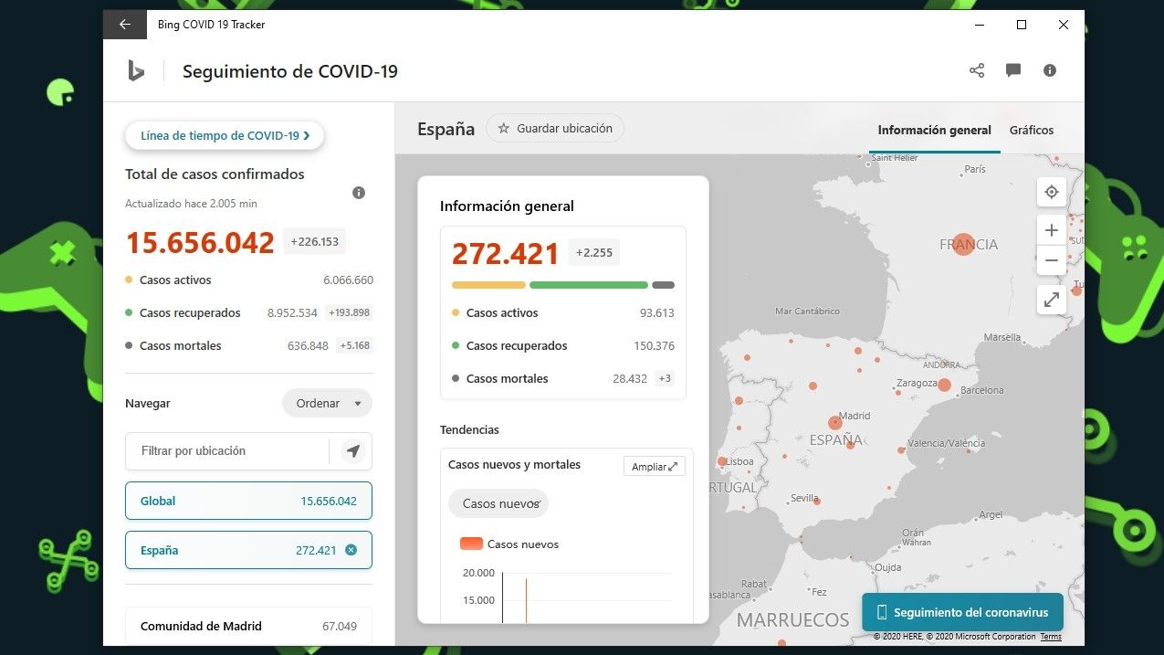Open the feedback chat bubble icon
This screenshot has width=1164, height=655.
(x=1013, y=70)
